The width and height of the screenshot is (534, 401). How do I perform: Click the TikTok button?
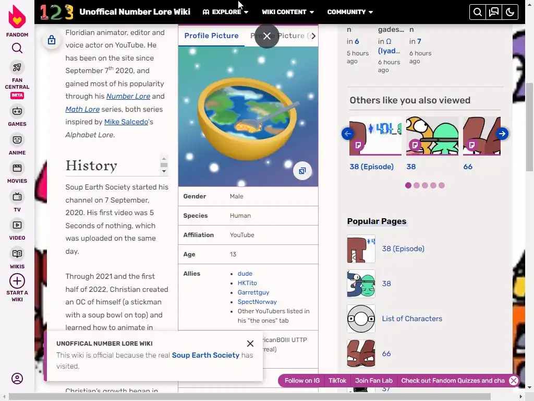pos(337,381)
